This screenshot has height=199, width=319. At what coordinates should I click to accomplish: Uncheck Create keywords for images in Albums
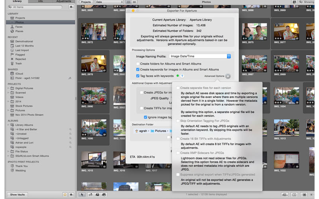(138, 69)
